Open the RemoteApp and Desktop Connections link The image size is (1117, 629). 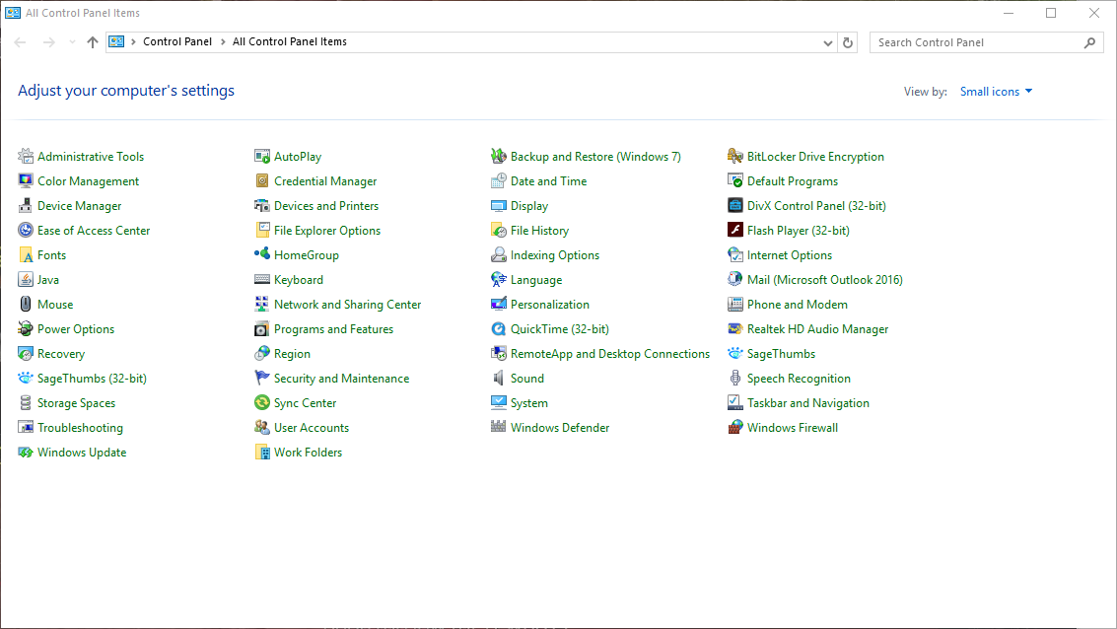click(x=610, y=354)
